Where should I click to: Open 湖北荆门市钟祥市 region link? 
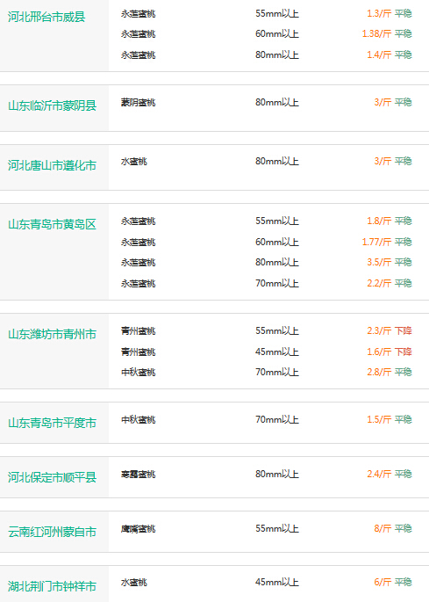coord(52,586)
